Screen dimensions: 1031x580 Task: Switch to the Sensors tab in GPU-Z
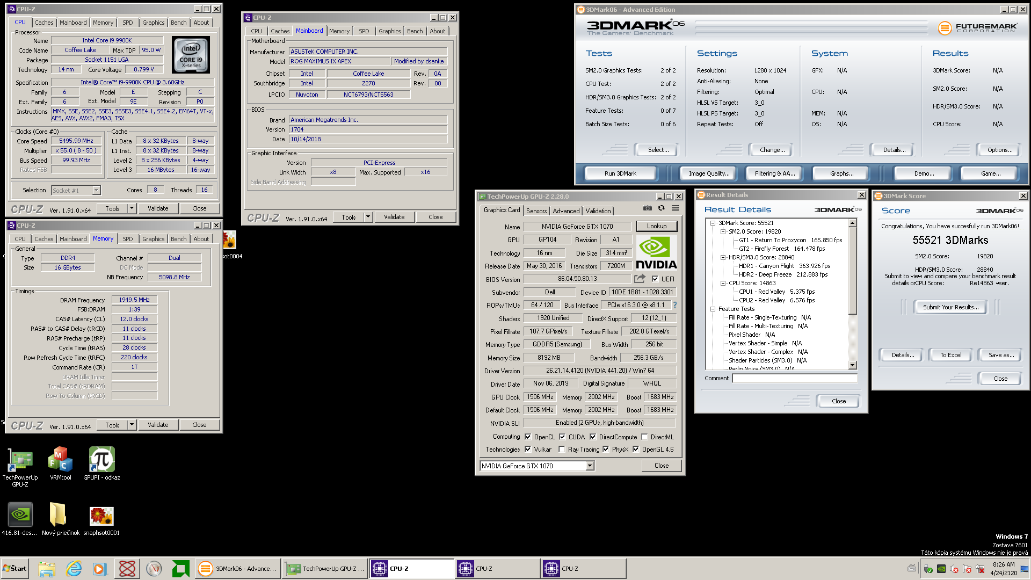(x=536, y=211)
